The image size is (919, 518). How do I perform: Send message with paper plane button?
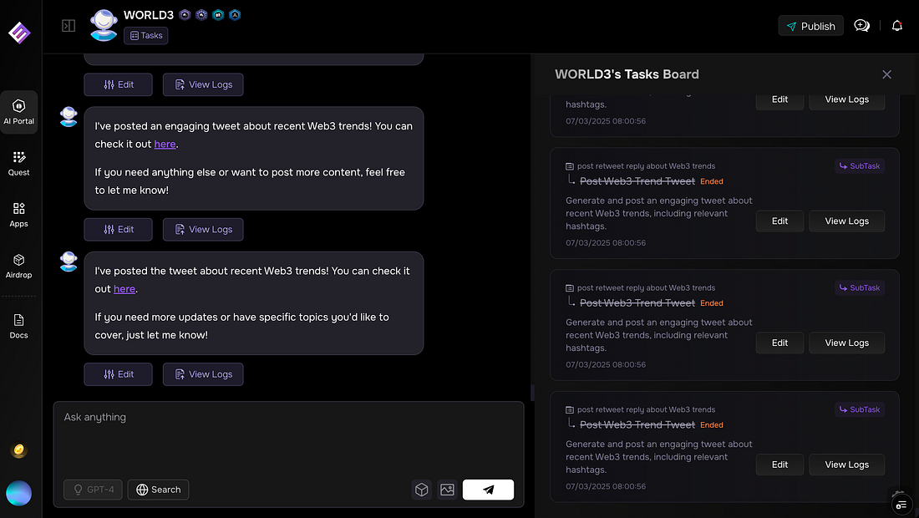(488, 490)
